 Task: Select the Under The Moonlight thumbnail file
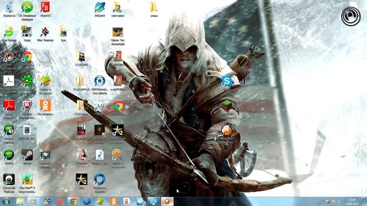pos(118,33)
